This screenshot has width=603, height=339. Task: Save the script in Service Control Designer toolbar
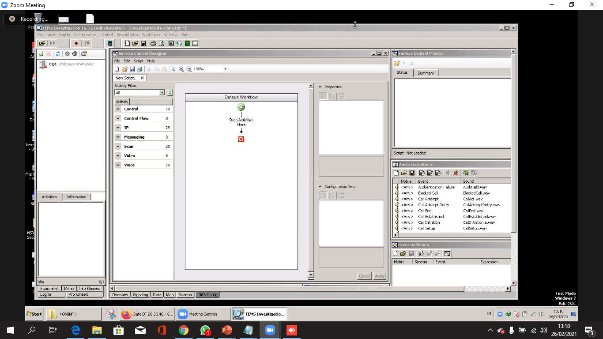[x=132, y=69]
